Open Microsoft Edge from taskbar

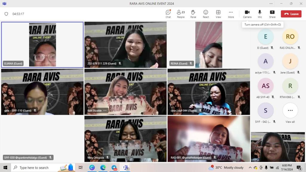click(103, 168)
